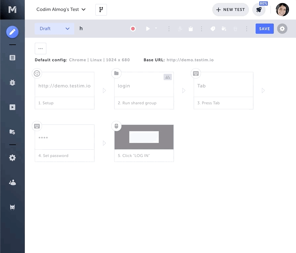Open the 80% rocket progress icon
Viewport: 296px width, 253px height.
click(259, 10)
